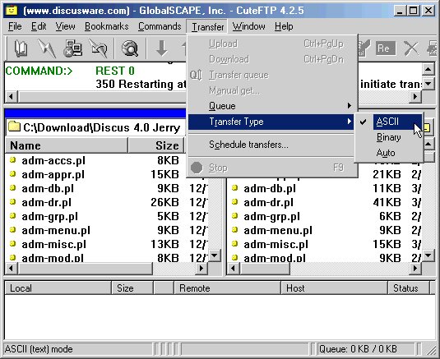This screenshot has width=440, height=359.
Task: Click the Stop icon in Transfer menu
Action: tap(197, 168)
